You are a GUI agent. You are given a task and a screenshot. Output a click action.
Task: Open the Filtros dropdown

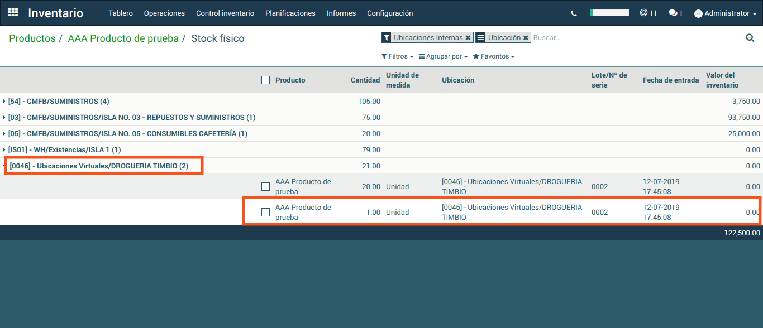tap(397, 56)
